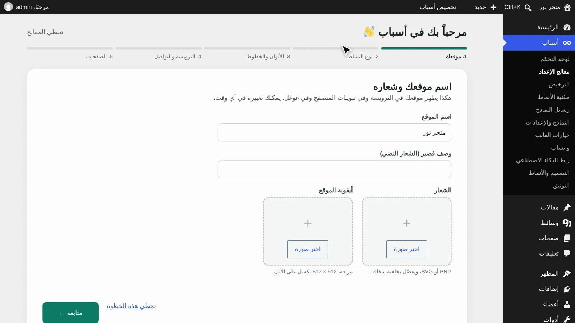Viewport: 575px width, 323px height.
Task: Open the أعضاء user icon
Action: coord(567,304)
